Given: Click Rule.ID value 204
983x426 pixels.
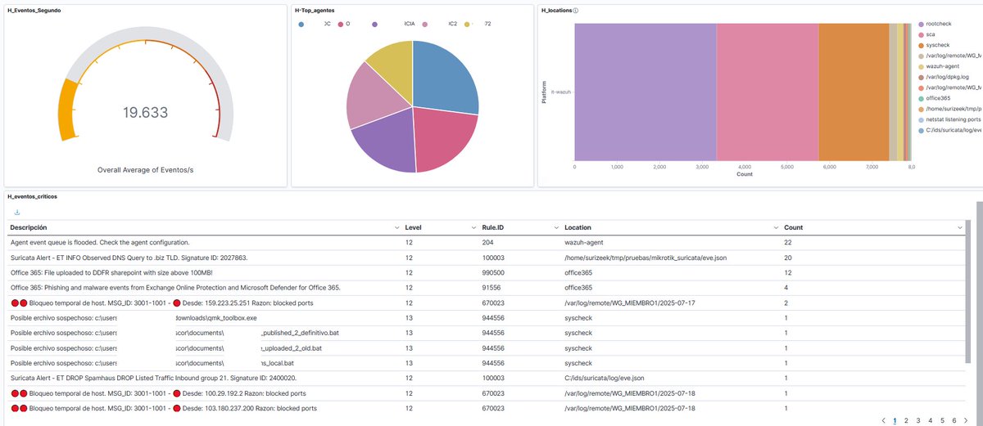Looking at the screenshot, I should [487, 243].
